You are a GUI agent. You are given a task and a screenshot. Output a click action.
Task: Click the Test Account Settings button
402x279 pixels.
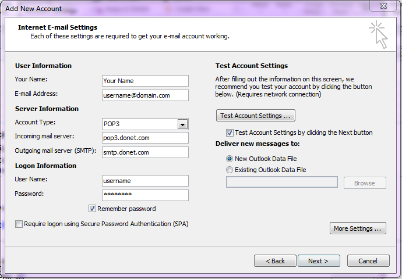[256, 116]
